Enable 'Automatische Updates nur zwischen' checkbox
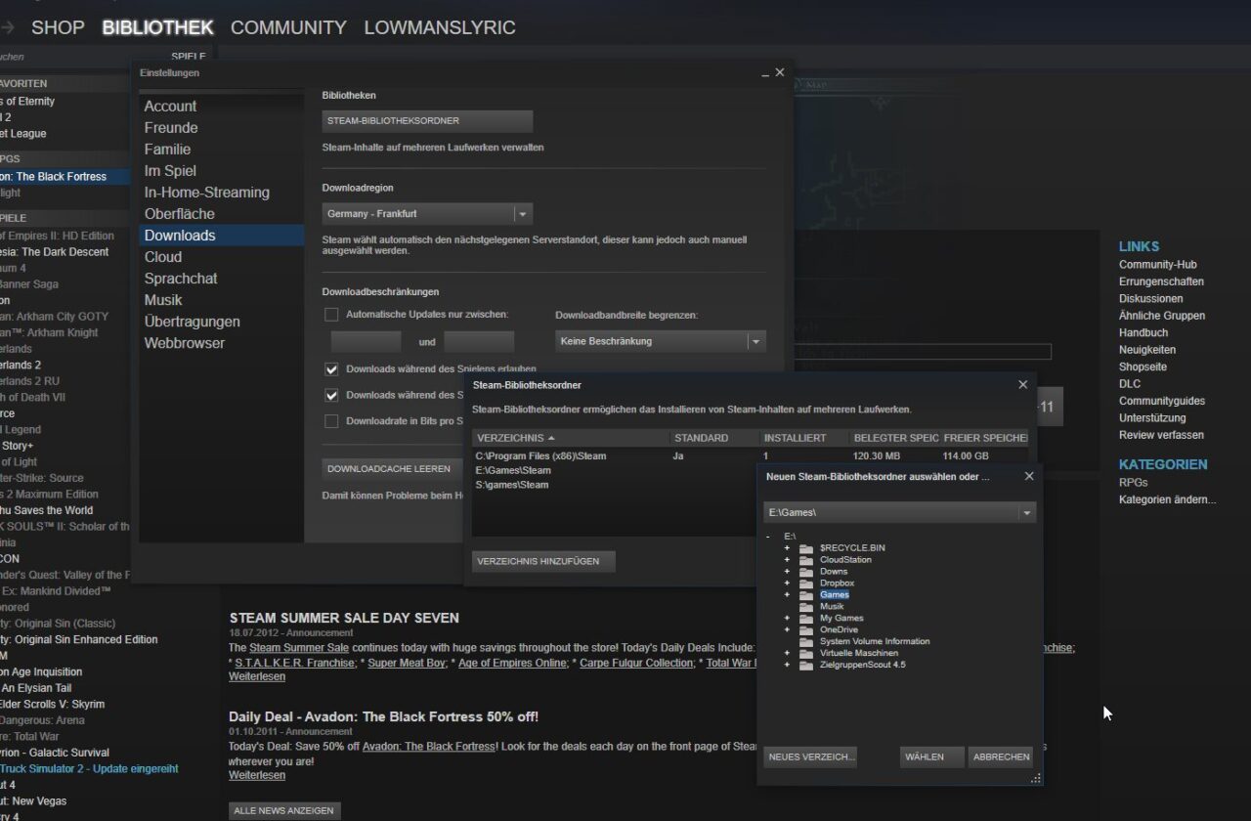This screenshot has height=821, width=1251. coord(331,315)
